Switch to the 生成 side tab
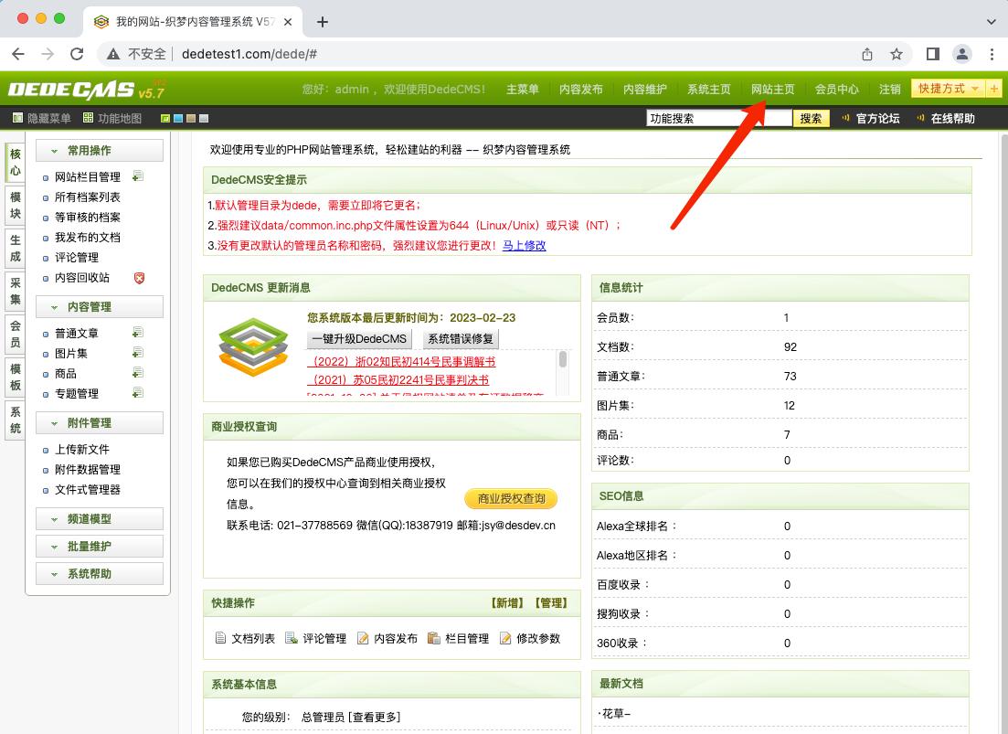This screenshot has width=1008, height=734. (x=15, y=248)
